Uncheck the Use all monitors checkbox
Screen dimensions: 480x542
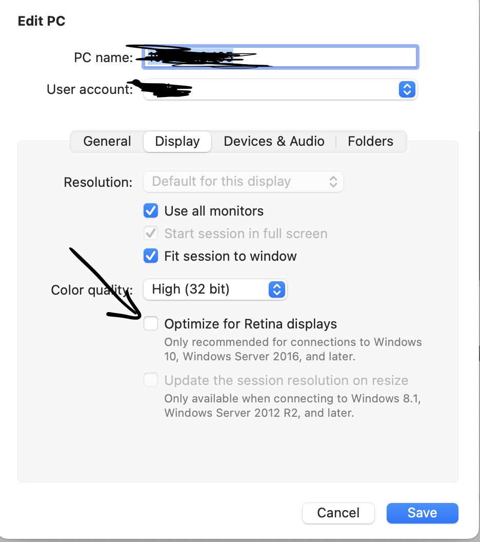coord(151,211)
